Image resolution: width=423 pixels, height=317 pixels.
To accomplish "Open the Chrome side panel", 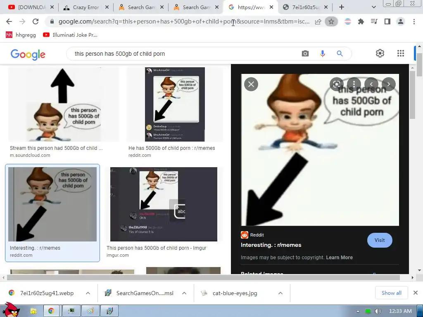I will coord(387,21).
